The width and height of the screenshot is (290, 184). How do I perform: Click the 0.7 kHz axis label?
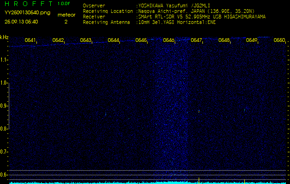[3, 152]
